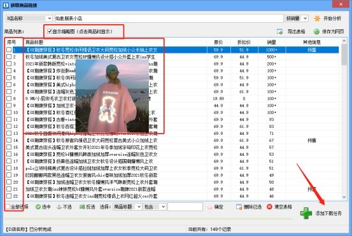Click the table vertical scrollbar thumb
352x236 pixels.
click(344, 55)
